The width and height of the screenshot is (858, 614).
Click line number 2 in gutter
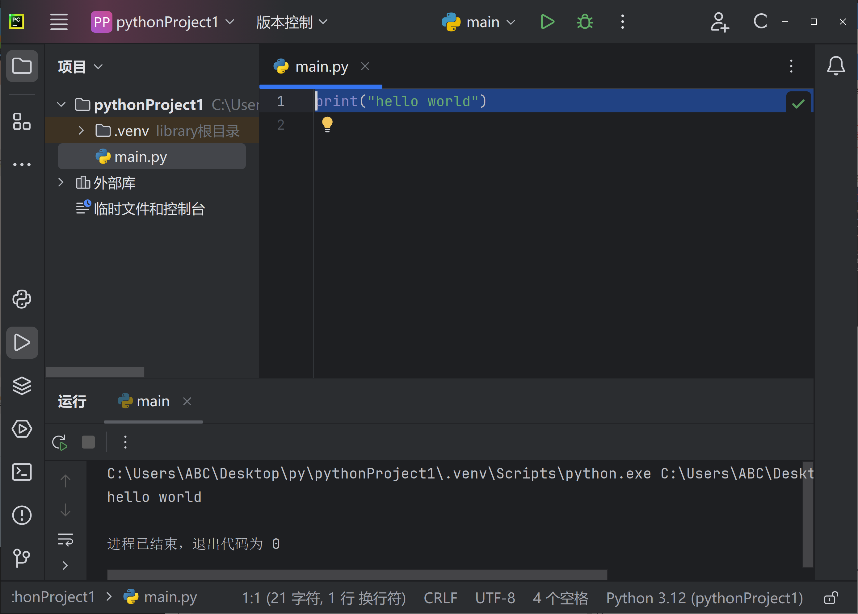tap(281, 125)
